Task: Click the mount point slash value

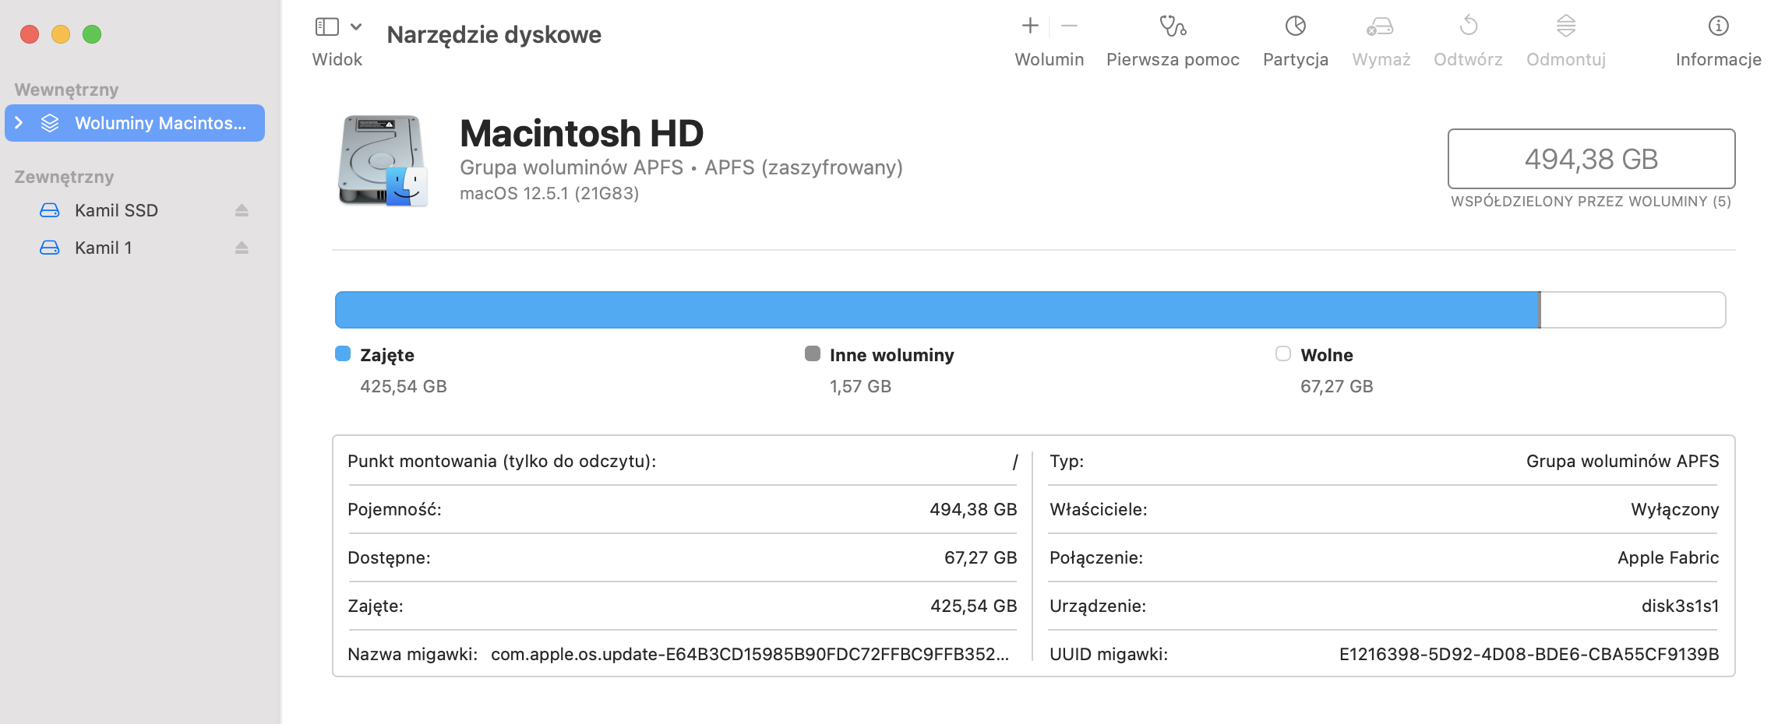Action: click(x=1014, y=462)
